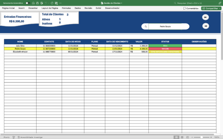Screen dimensions: 223x139
Task: Click the magnifying glass search icon
Action: click(x=146, y=26)
